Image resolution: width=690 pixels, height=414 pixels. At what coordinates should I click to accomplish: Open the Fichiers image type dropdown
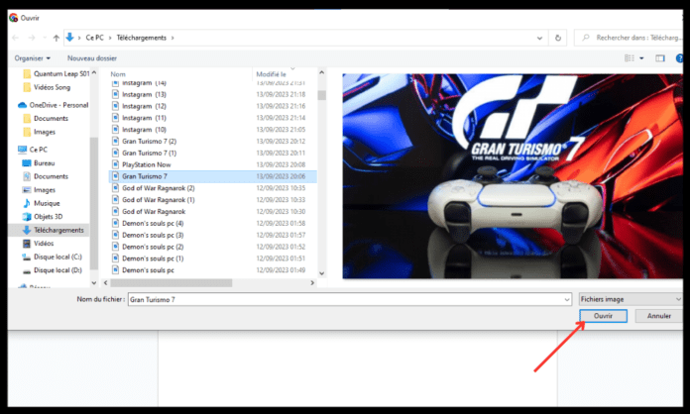tap(631, 299)
